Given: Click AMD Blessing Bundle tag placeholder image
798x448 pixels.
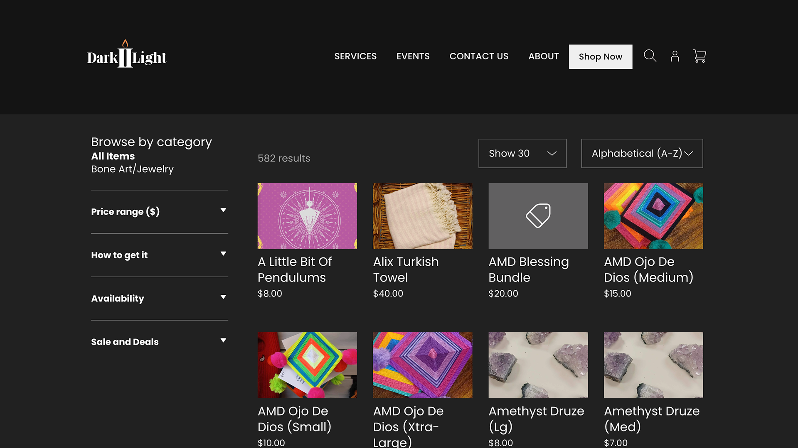Looking at the screenshot, I should [538, 216].
